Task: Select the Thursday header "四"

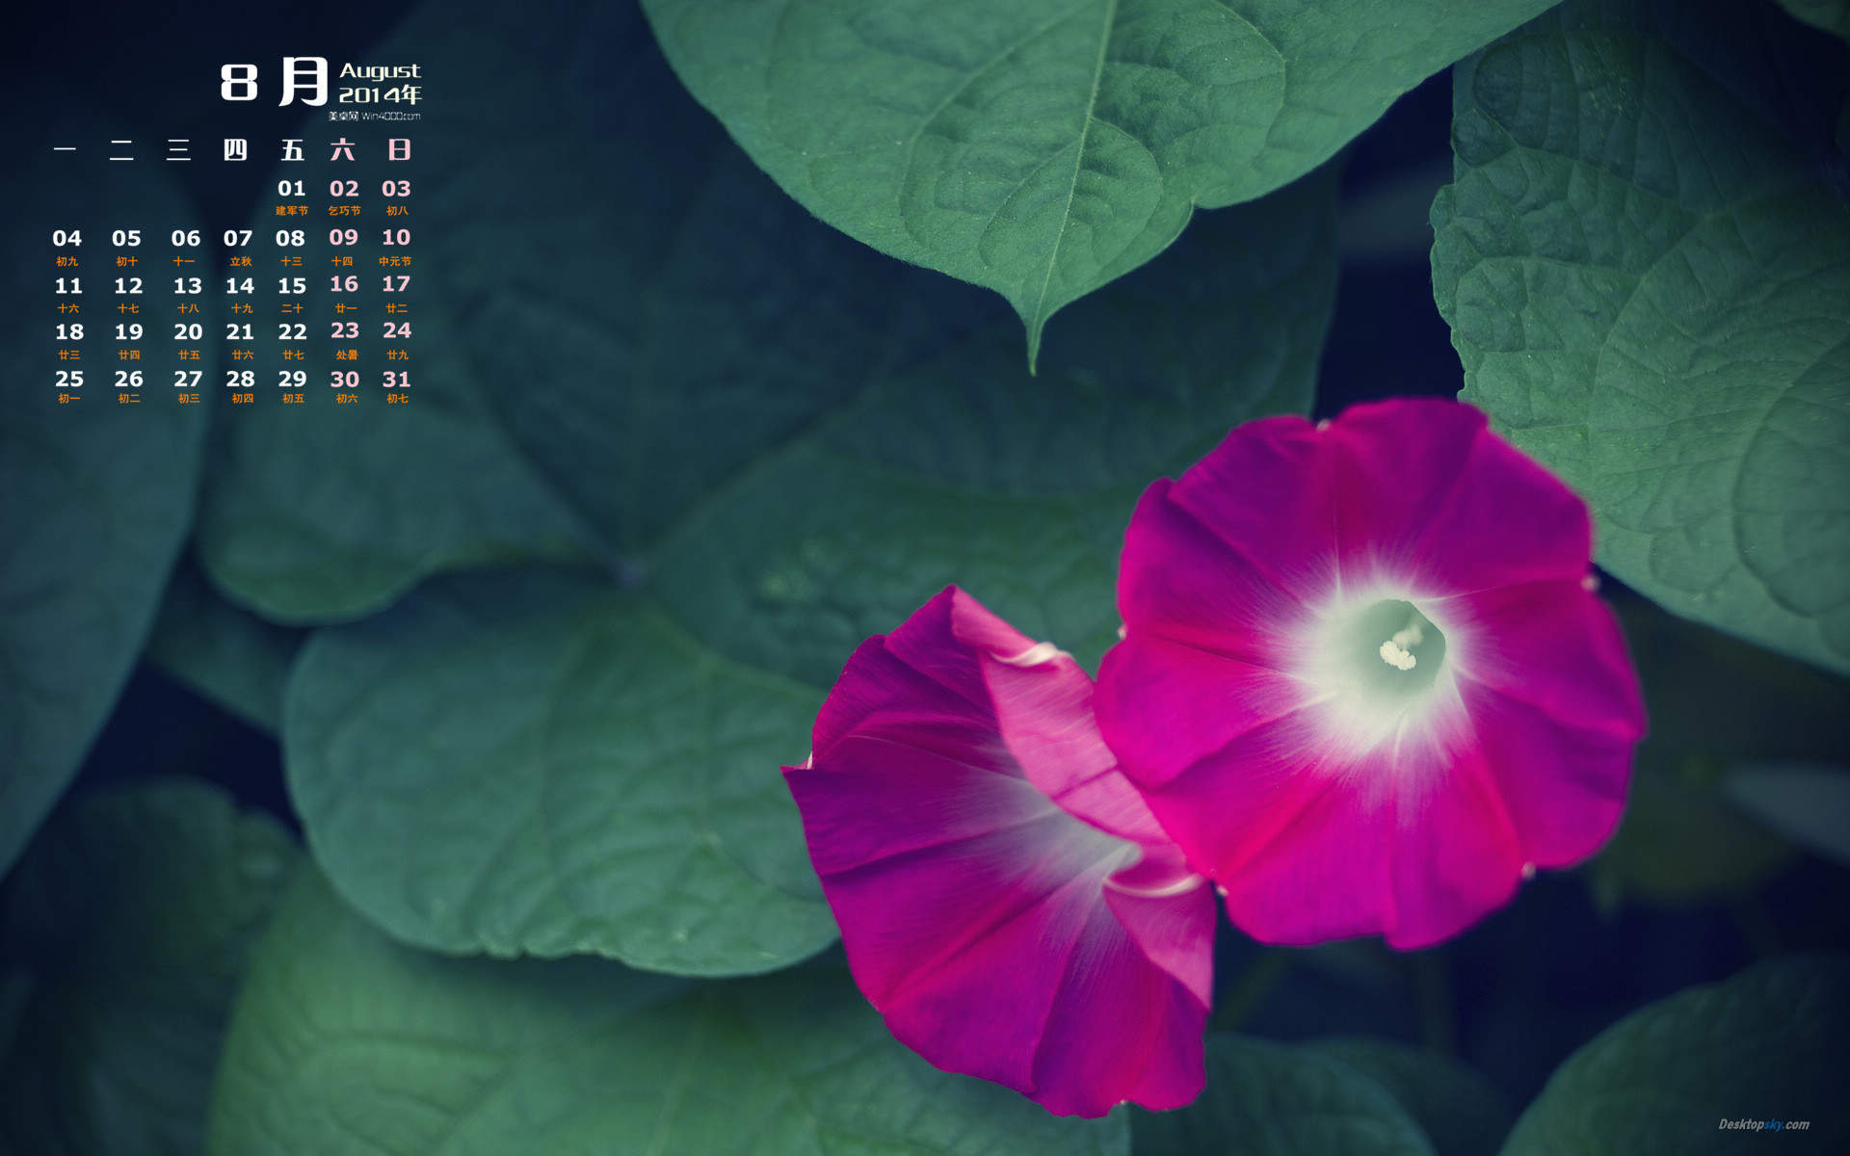Action: pos(235,149)
